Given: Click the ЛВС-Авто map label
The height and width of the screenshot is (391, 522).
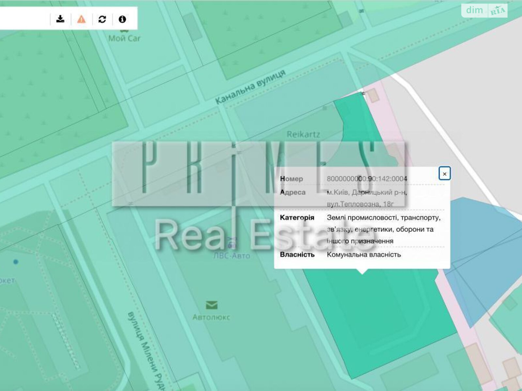Looking at the screenshot, I should point(232,256).
